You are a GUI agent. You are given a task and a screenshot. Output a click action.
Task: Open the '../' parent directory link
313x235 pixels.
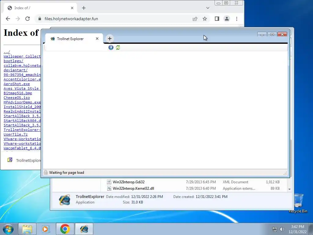point(7,52)
